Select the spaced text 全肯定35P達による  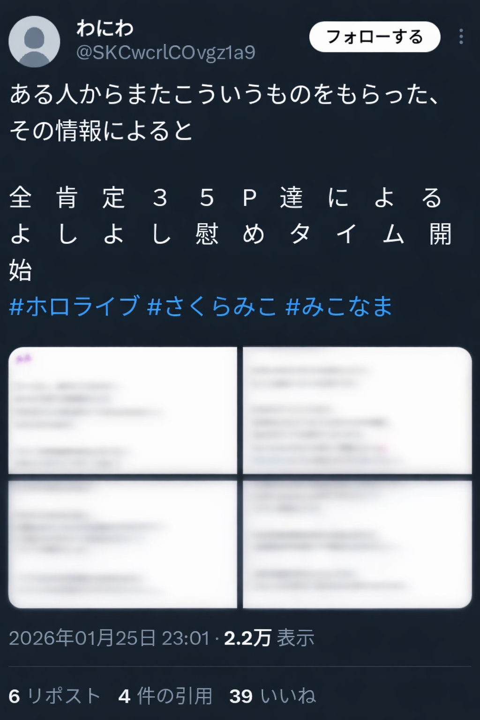225,197
